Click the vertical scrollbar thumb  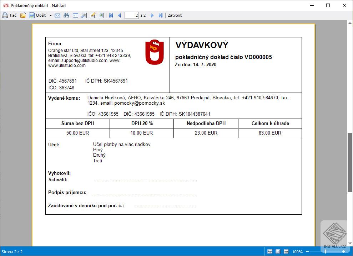tap(350, 163)
